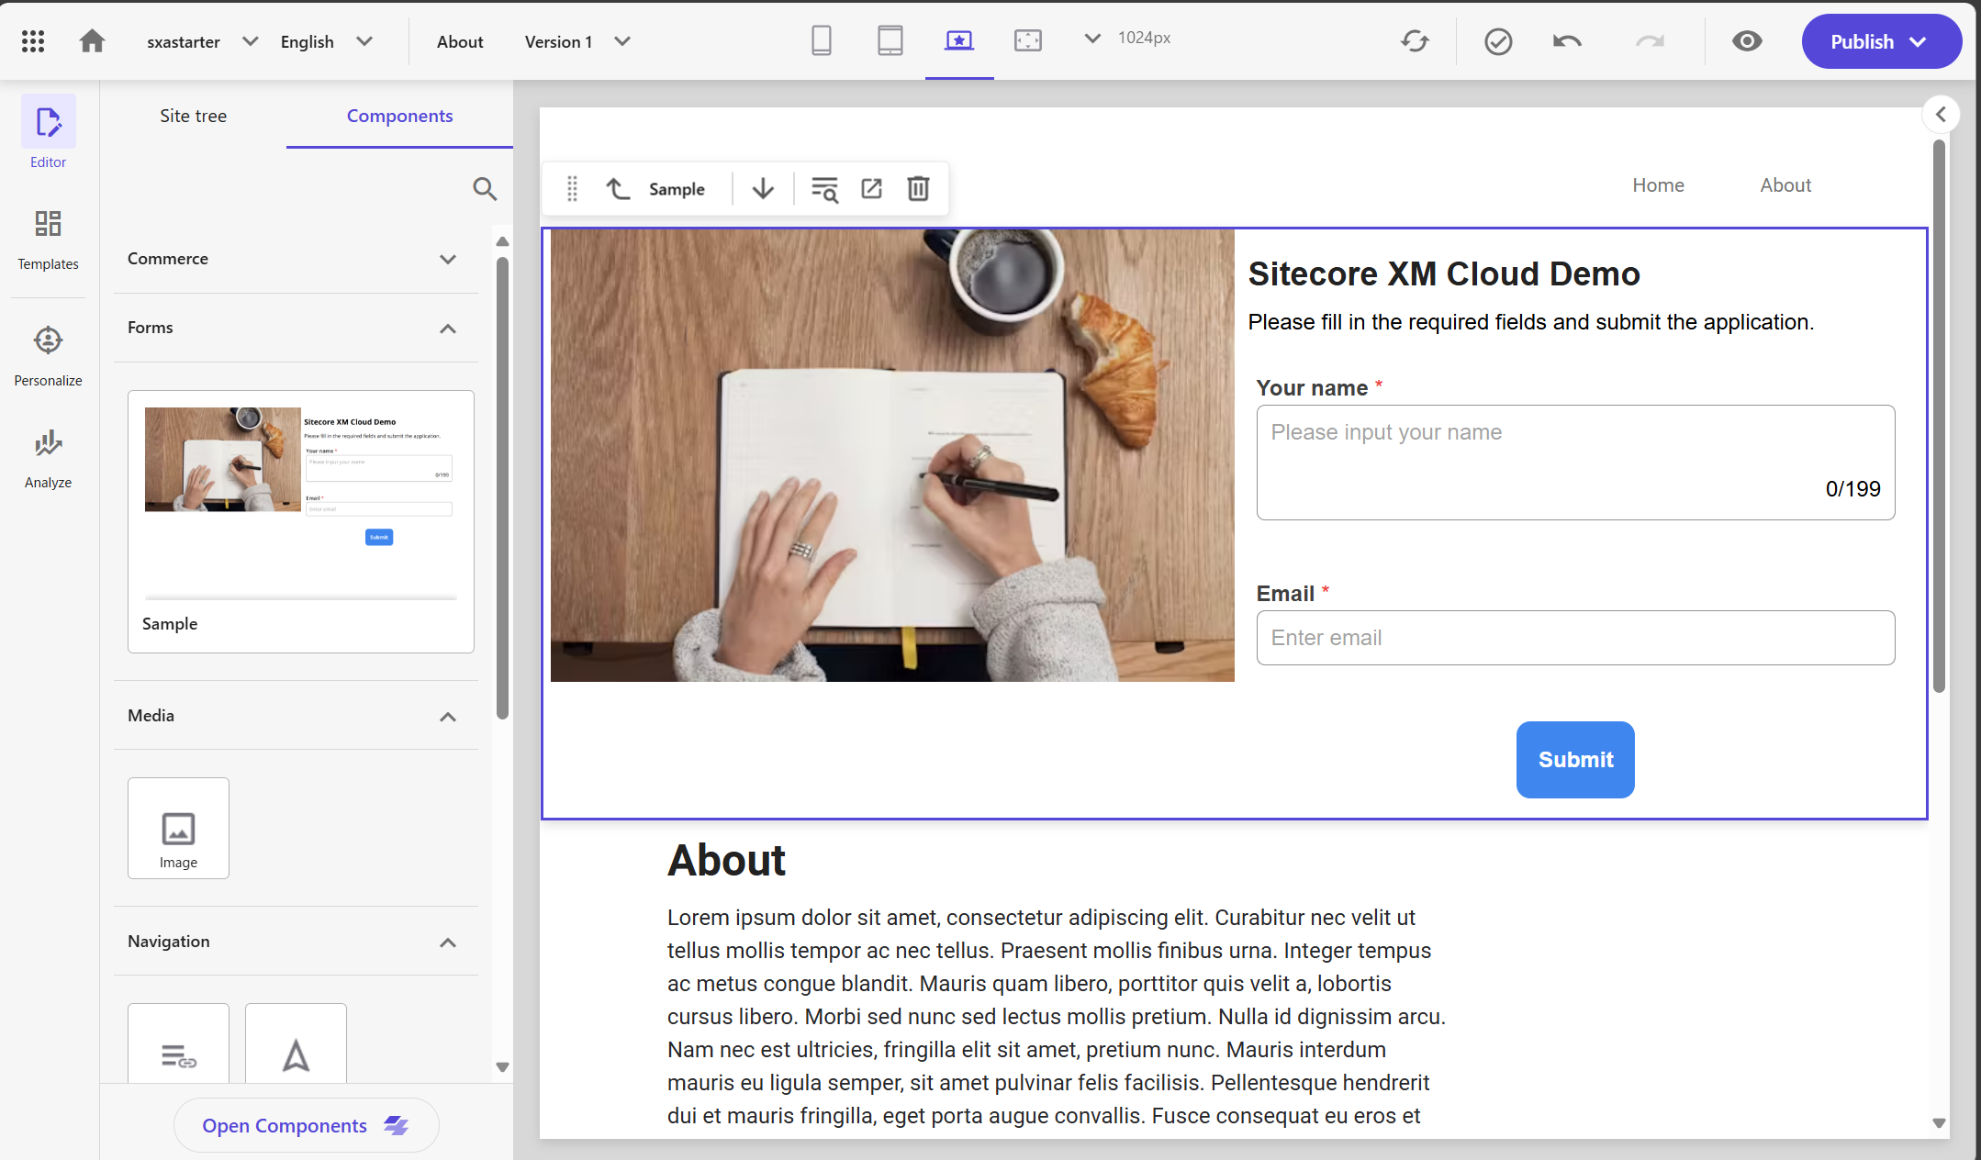The image size is (1981, 1160).
Task: Switch to the Site tree tab
Action: (192, 115)
